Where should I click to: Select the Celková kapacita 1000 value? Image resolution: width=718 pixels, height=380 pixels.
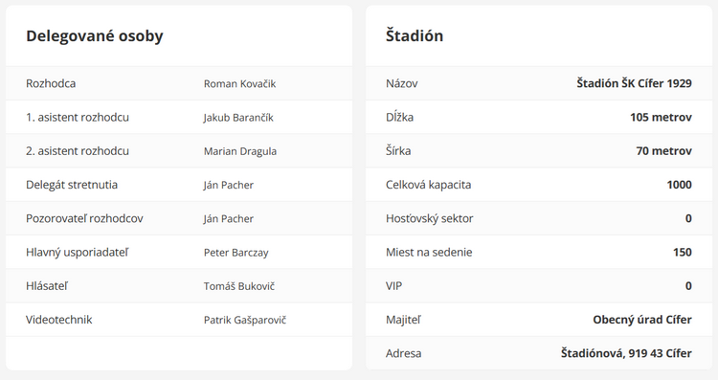click(x=679, y=185)
